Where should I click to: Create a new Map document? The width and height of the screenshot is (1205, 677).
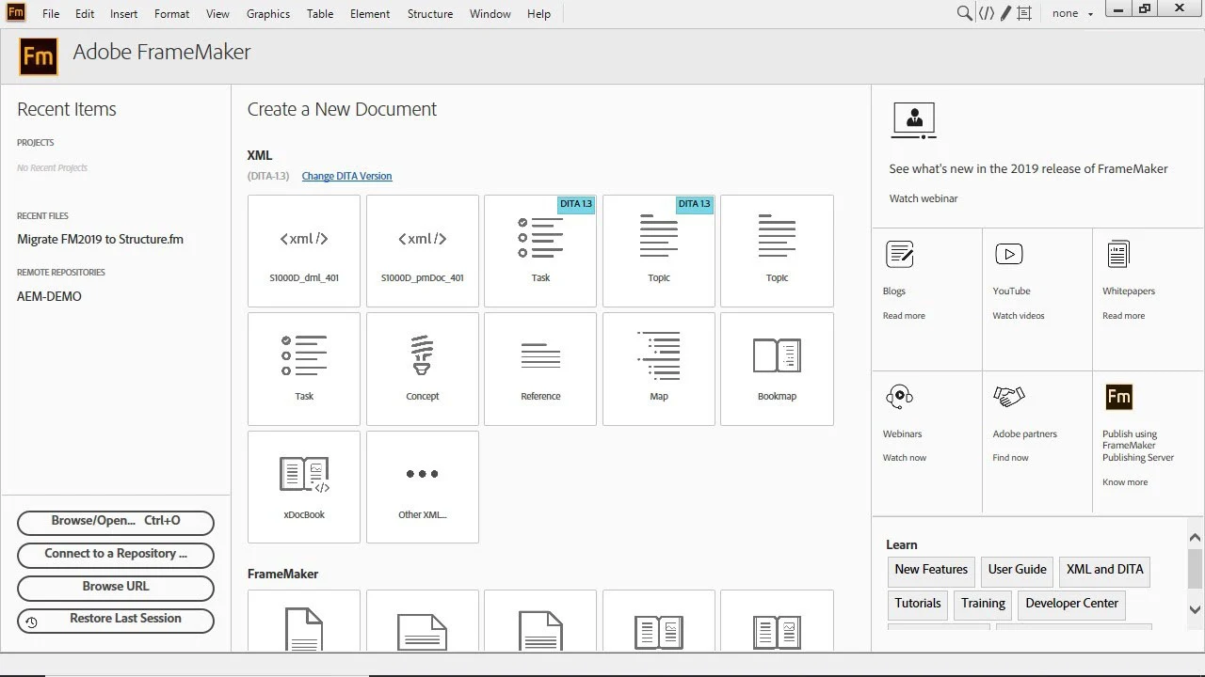[659, 370]
